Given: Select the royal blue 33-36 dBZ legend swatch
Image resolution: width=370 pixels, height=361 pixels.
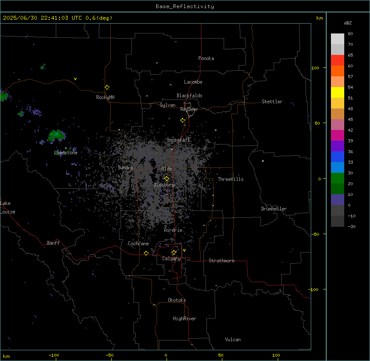Looking at the screenshot, I should pyautogui.click(x=337, y=156).
